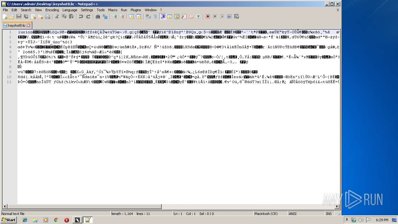Open the user-defined language dialog icon

pyautogui.click(x=170, y=16)
